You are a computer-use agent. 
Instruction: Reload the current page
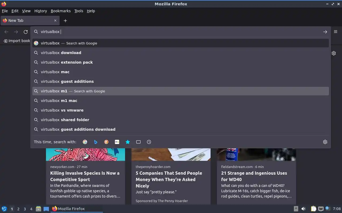pyautogui.click(x=26, y=32)
